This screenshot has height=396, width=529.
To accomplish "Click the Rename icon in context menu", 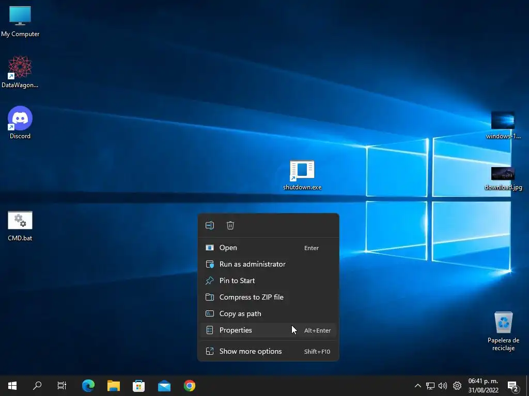I will (x=210, y=225).
